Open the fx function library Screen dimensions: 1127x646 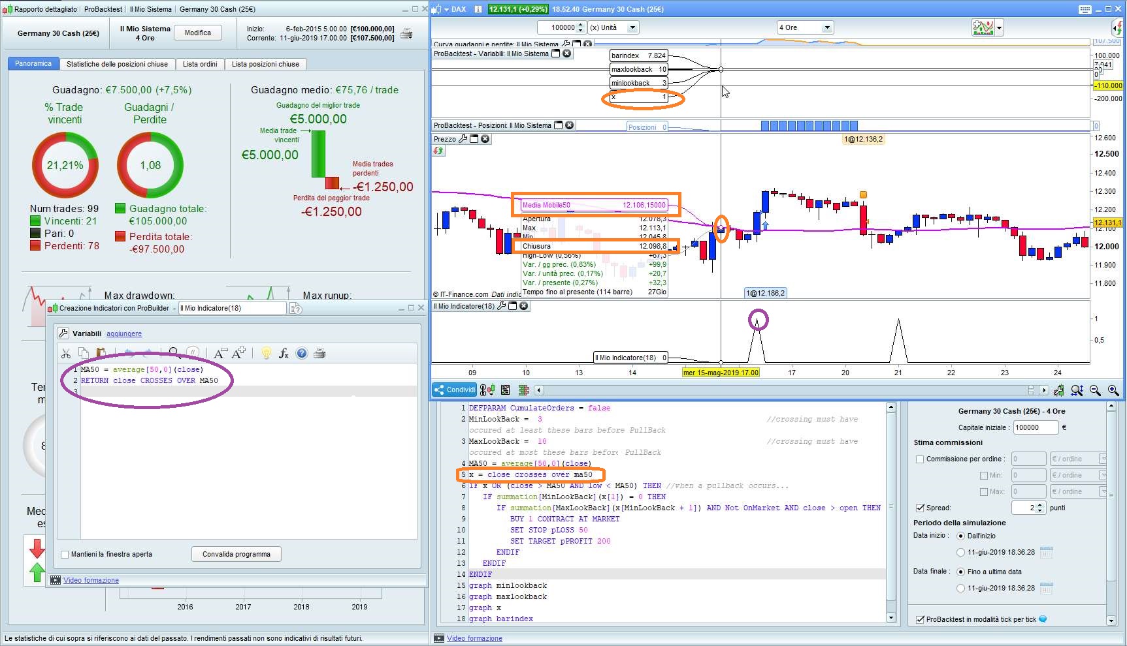pos(284,353)
